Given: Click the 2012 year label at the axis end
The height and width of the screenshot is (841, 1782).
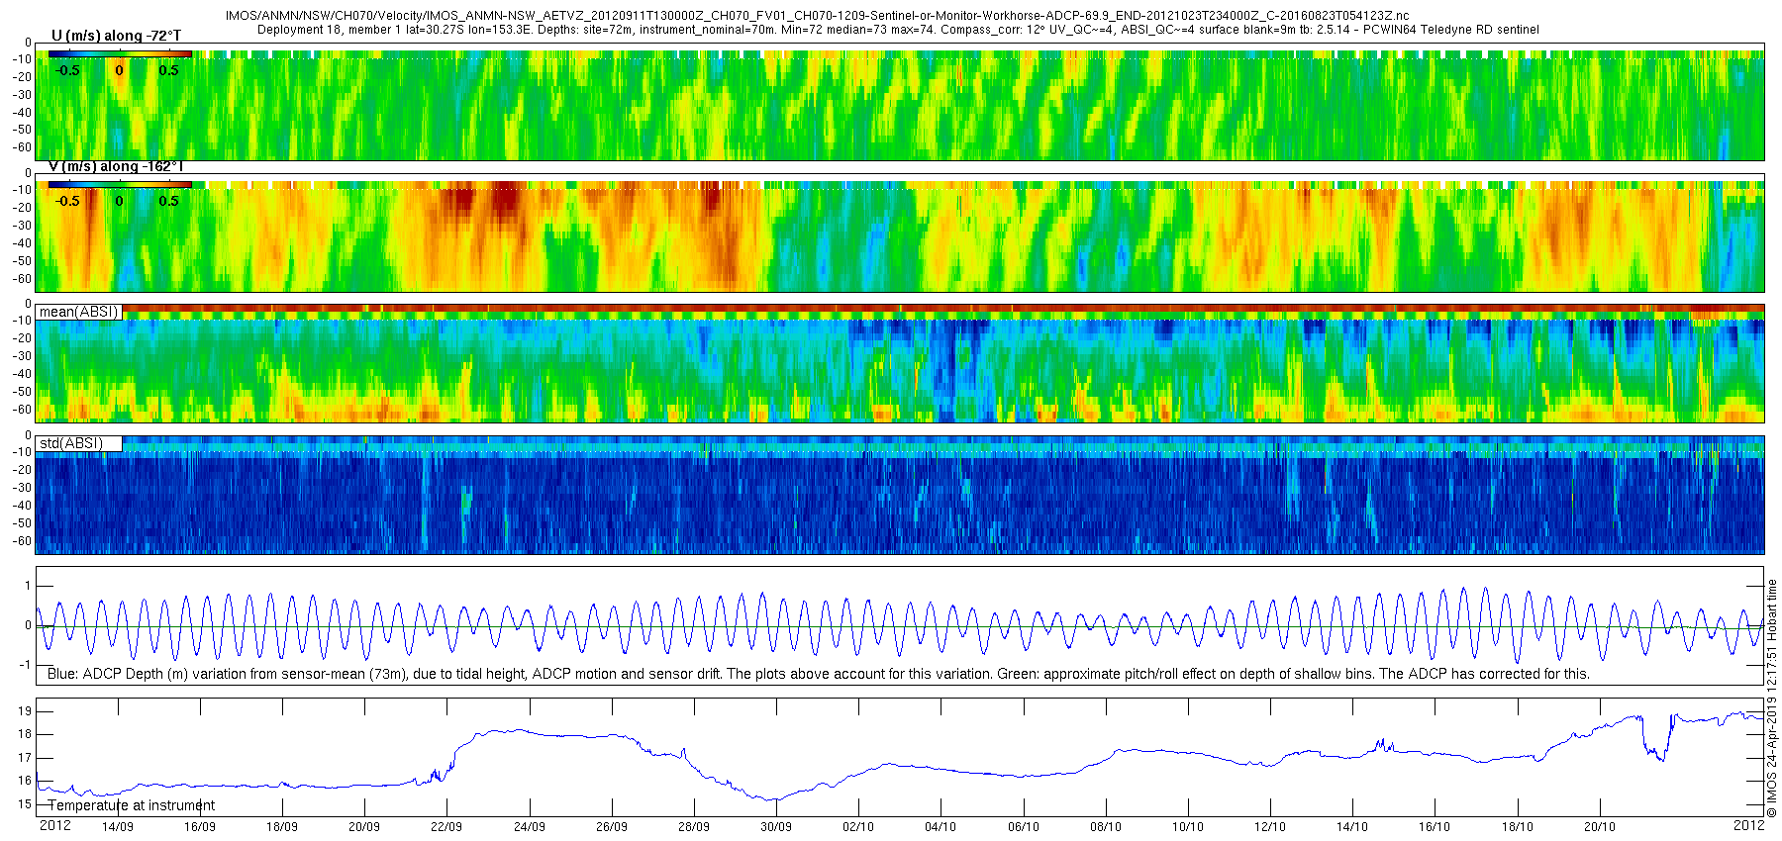Looking at the screenshot, I should (1748, 825).
